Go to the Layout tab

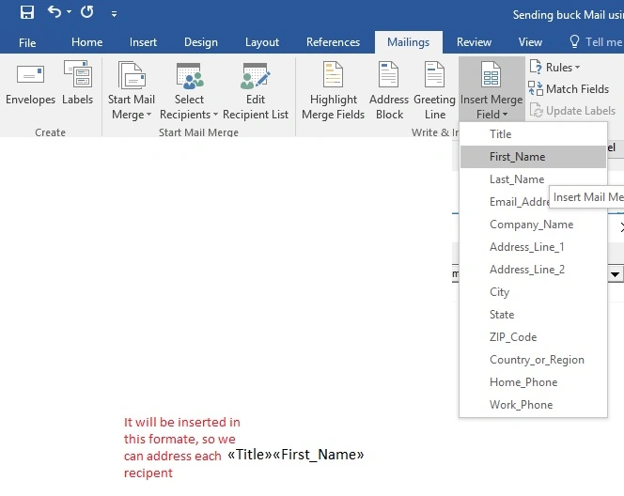click(x=262, y=42)
